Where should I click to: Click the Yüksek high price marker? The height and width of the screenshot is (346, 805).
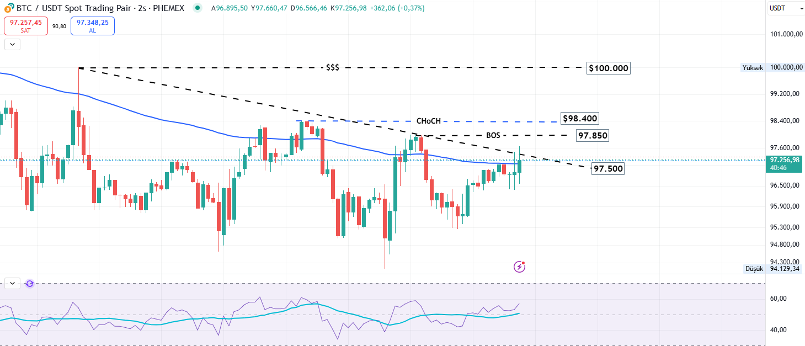click(x=753, y=67)
